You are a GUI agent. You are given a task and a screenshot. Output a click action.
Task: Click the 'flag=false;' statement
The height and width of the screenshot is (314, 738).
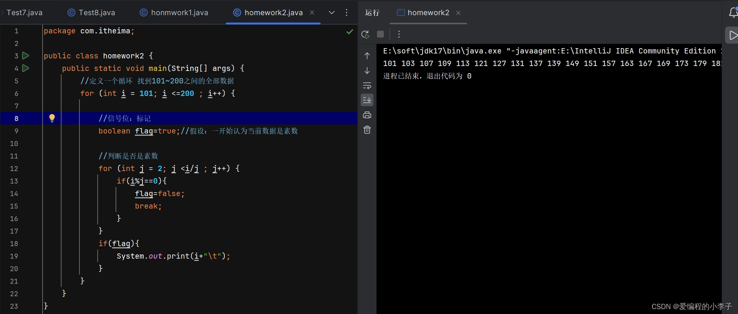coord(160,193)
